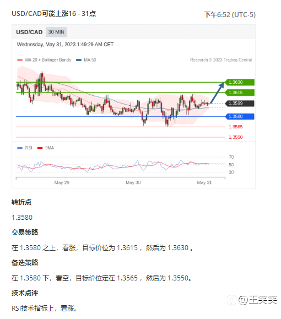Click the 1.3550 red support value
281x319 pixels.
pos(236,137)
